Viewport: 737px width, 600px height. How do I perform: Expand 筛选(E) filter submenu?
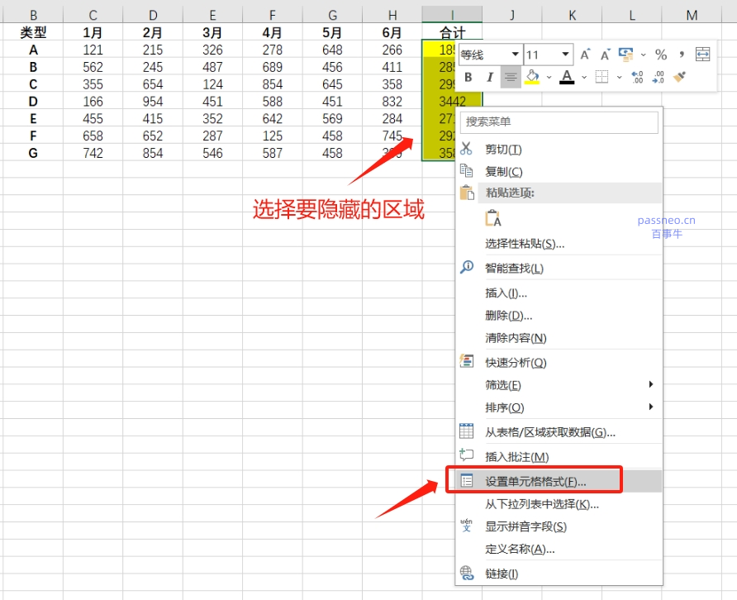[x=559, y=385]
